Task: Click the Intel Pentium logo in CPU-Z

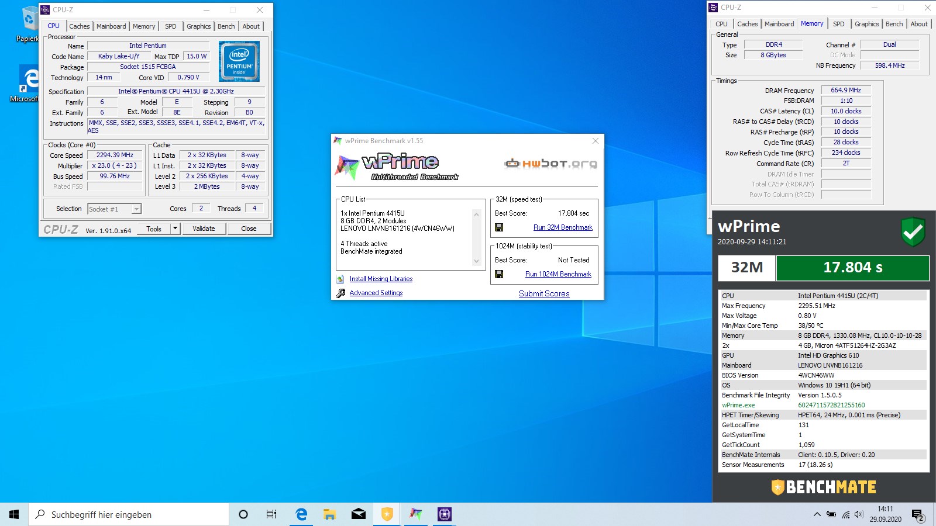Action: 239,61
